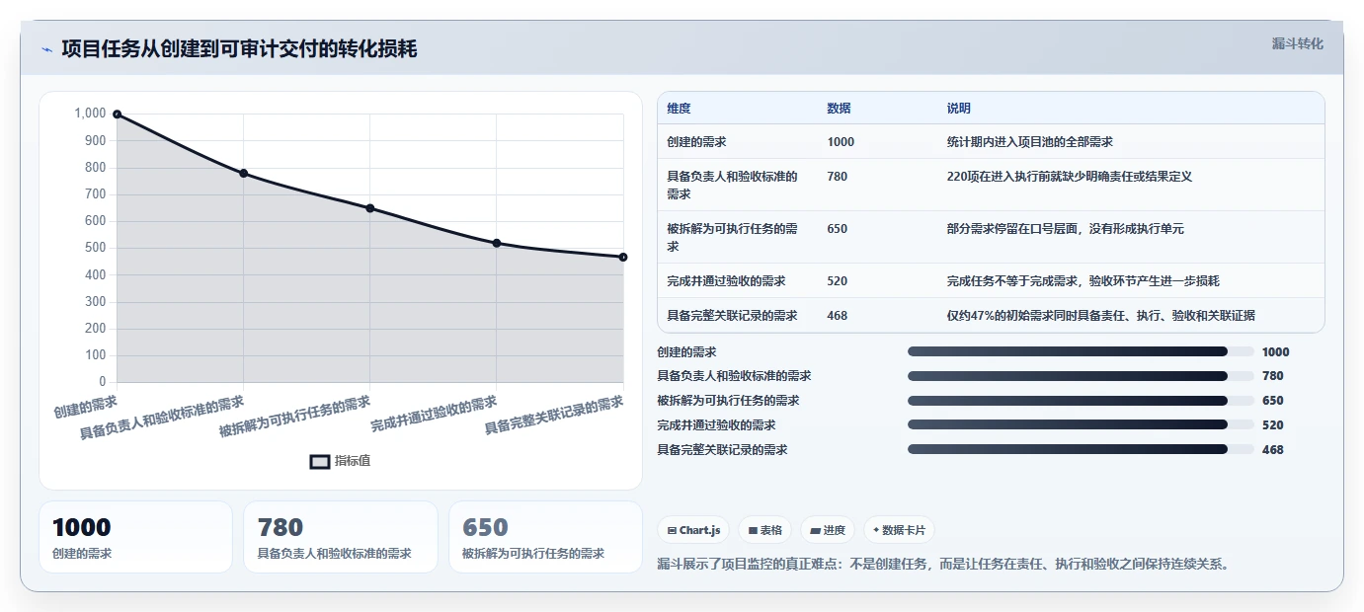Screen dimensions: 1364x612
Task: Click the cell 统计期内进入项目池的全部需求
Action: pos(1130,142)
